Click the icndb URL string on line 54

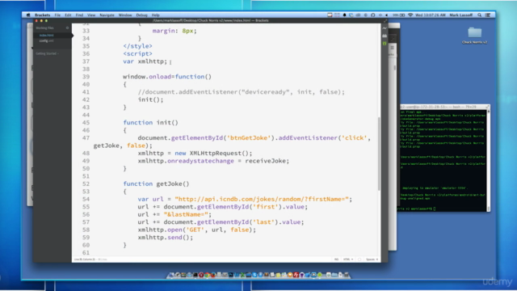point(262,200)
